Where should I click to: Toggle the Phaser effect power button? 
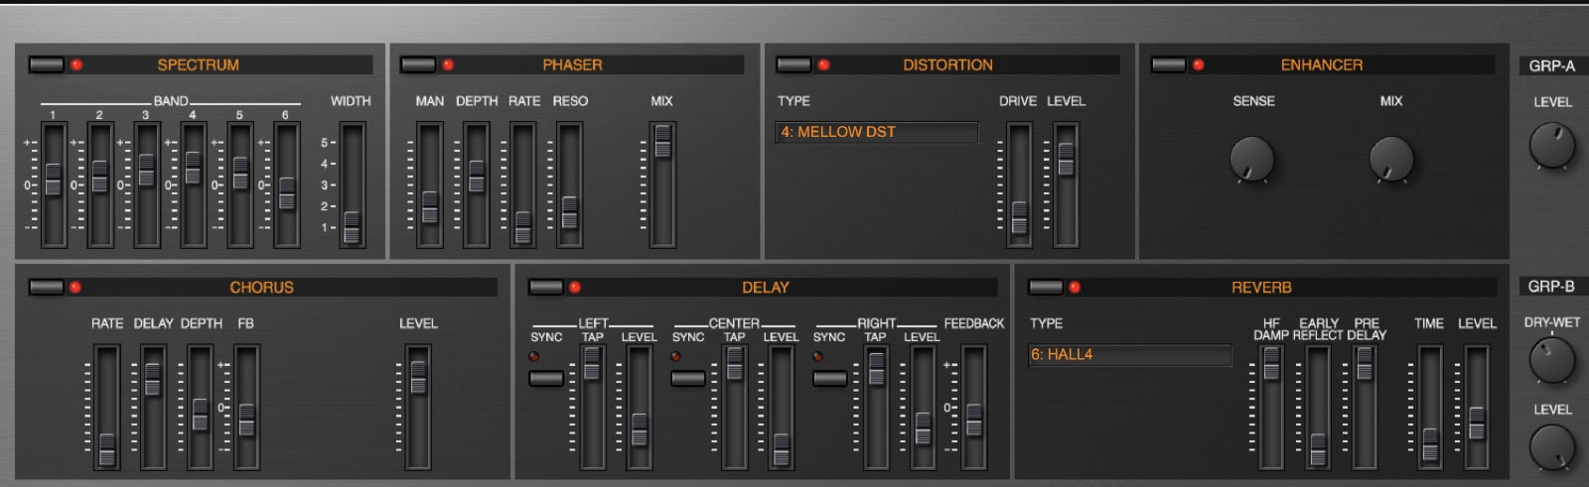tap(417, 64)
